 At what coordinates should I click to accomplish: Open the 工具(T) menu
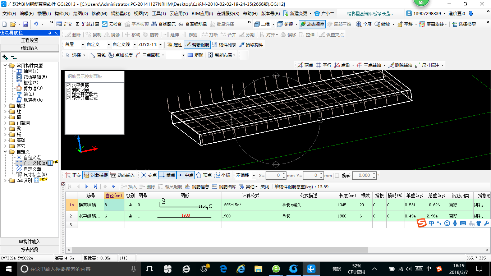coord(159,14)
